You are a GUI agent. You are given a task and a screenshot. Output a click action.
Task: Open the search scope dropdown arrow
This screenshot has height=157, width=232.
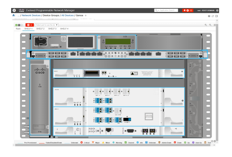[x=158, y=10]
